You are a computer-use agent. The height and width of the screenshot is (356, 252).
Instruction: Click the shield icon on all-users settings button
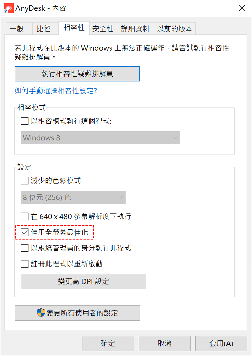(x=41, y=313)
